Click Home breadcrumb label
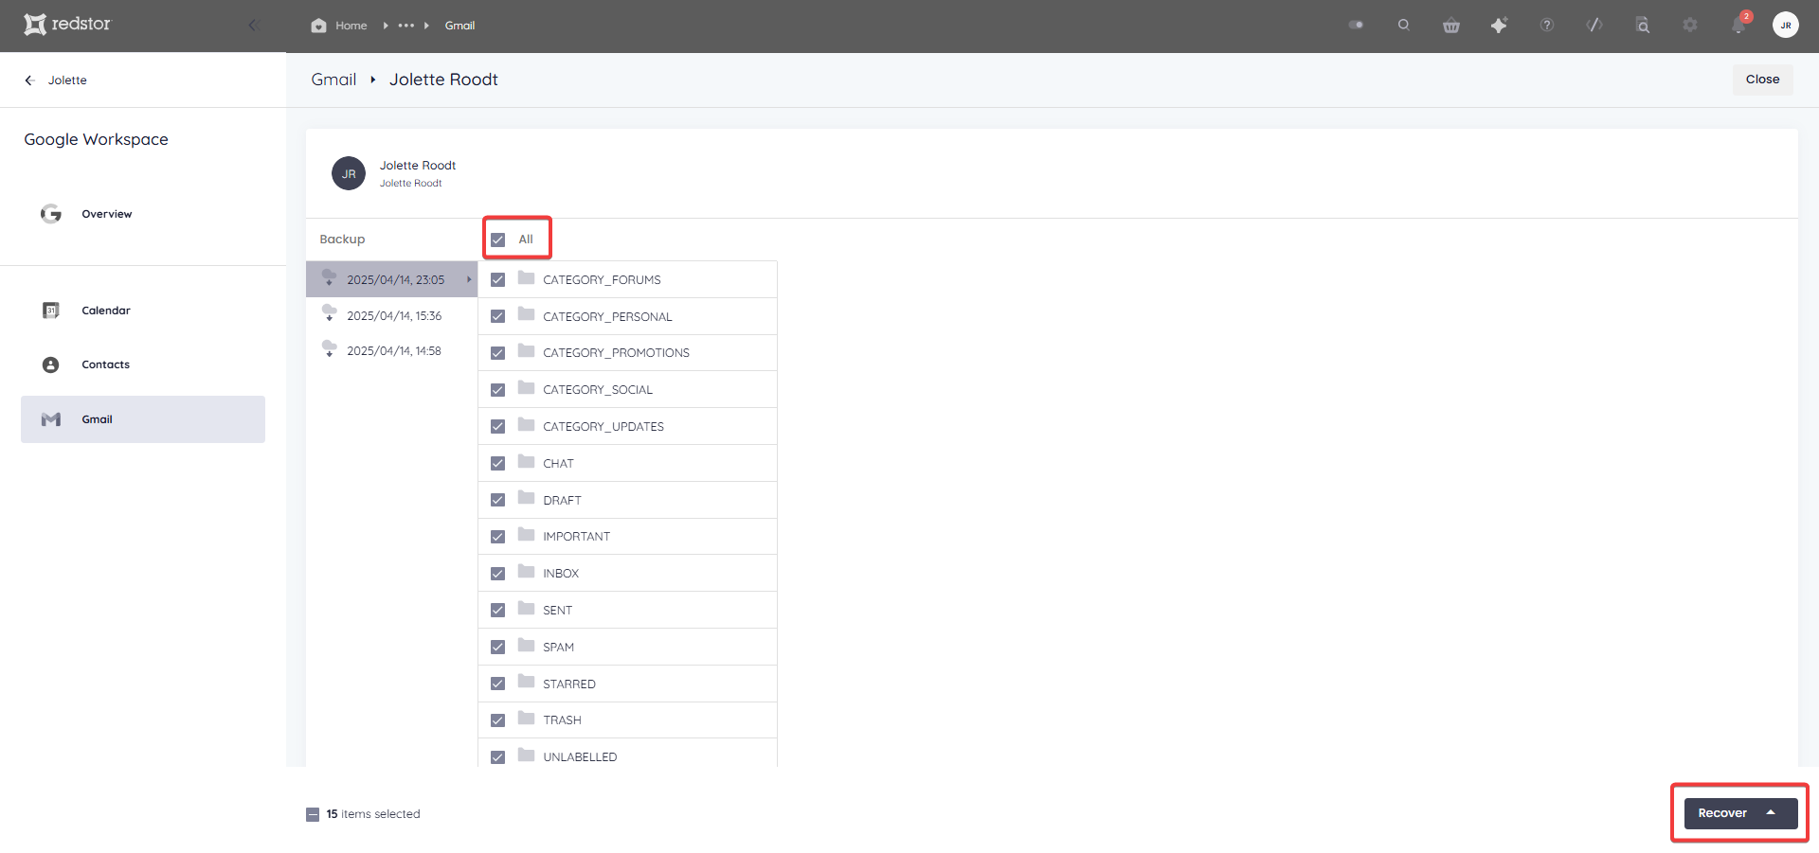Viewport: 1819px width, 853px height. click(x=351, y=26)
